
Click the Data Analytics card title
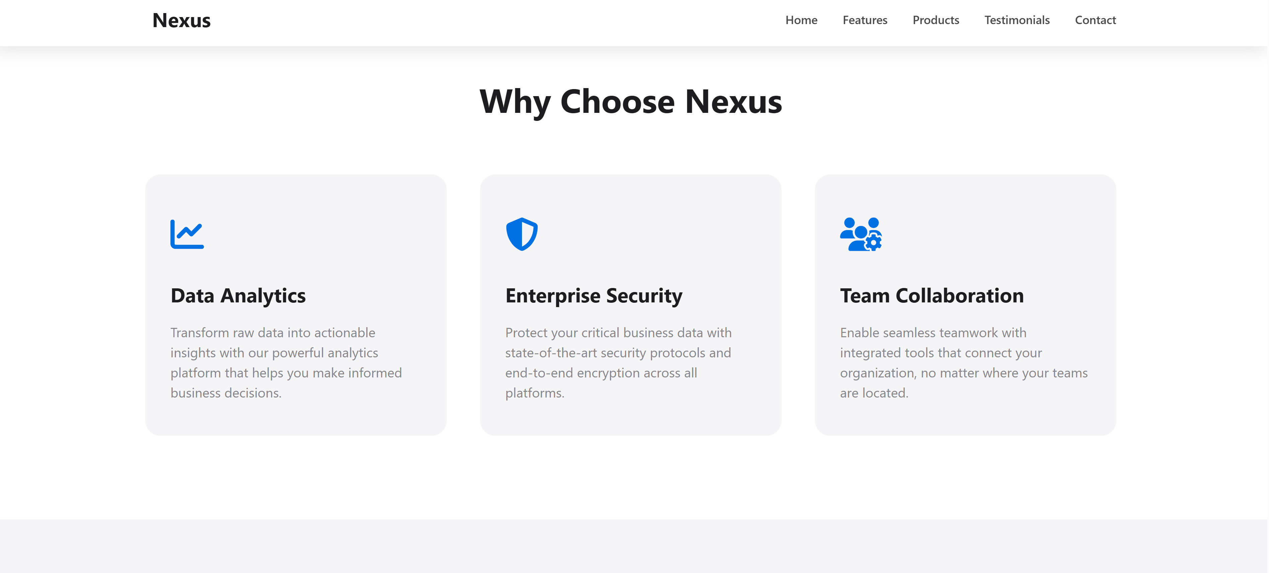pyautogui.click(x=238, y=296)
